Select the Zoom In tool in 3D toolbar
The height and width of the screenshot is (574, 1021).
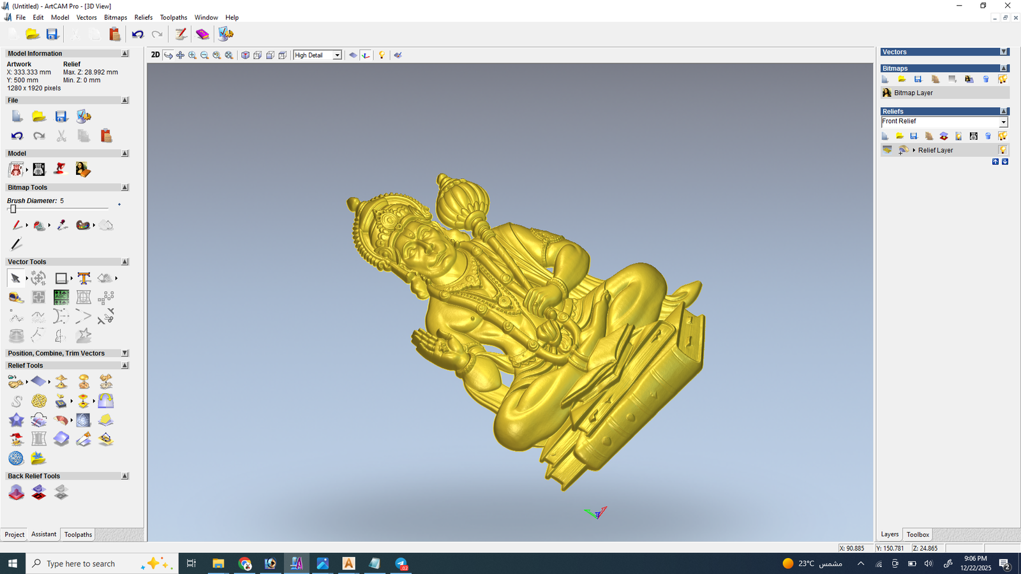192,55
